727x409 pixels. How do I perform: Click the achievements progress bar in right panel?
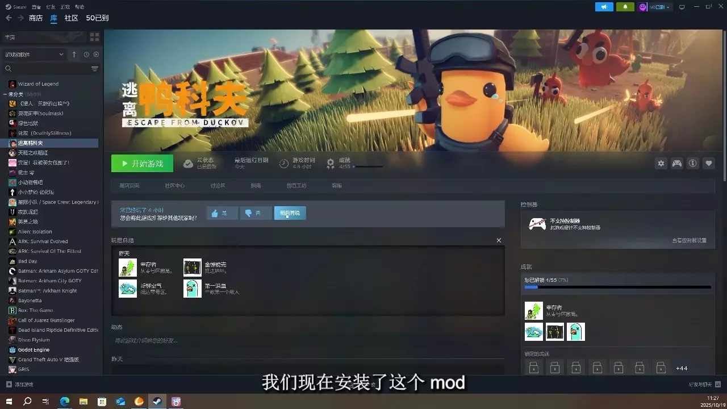coord(617,287)
